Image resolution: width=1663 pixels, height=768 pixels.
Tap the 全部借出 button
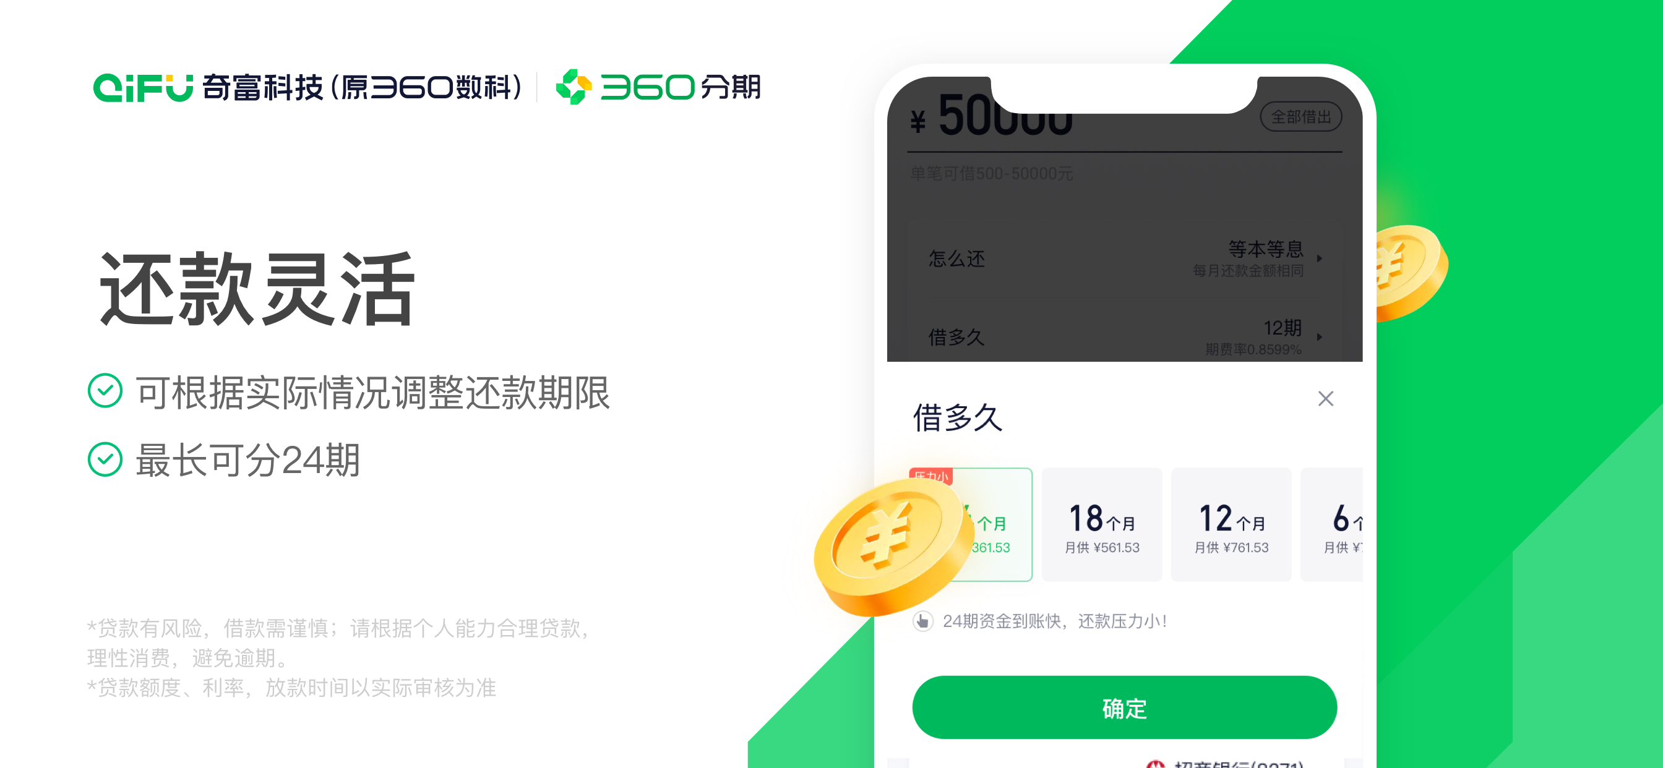tap(1300, 117)
